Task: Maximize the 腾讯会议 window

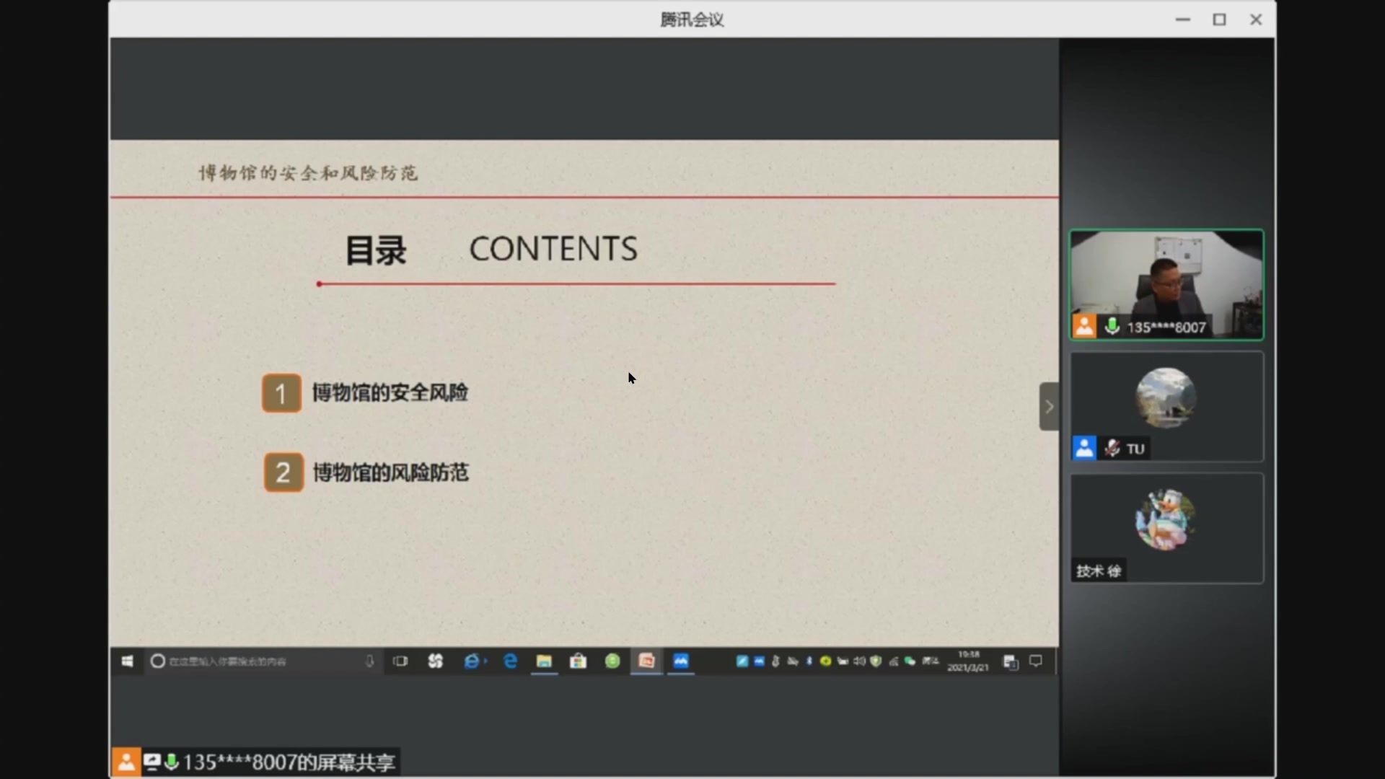Action: (x=1219, y=19)
